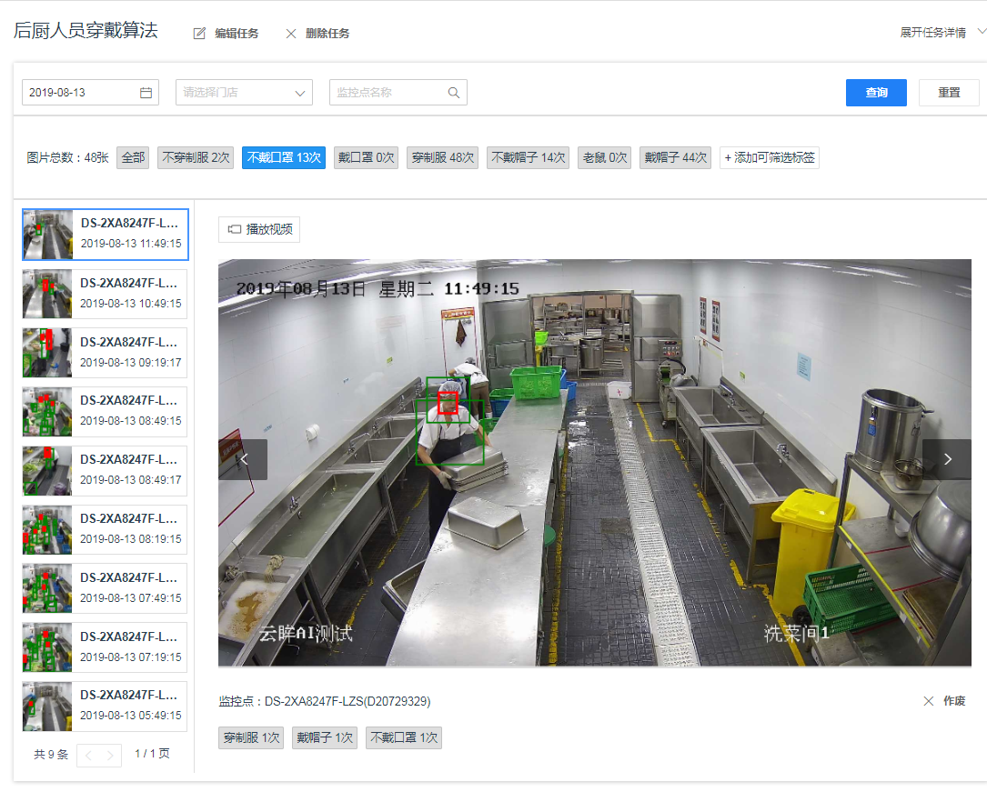Open the calendar icon in date field
The width and height of the screenshot is (987, 792).
click(x=145, y=92)
